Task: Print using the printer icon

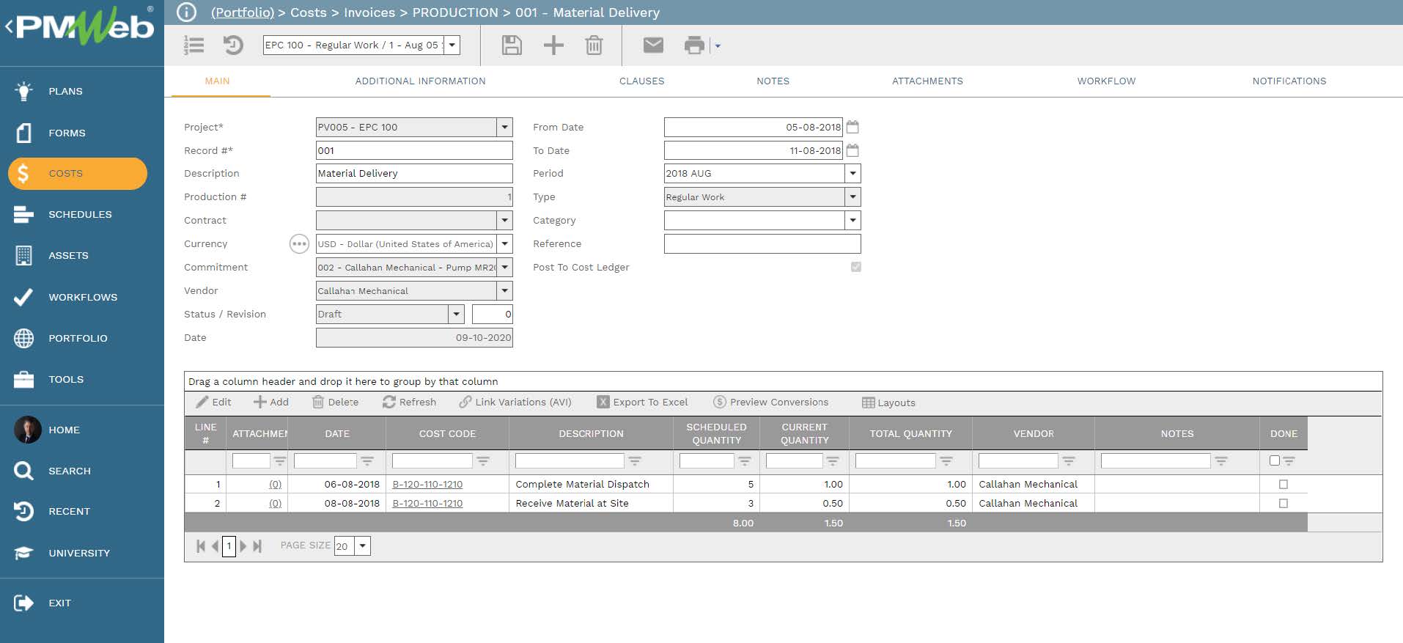Action: (694, 45)
